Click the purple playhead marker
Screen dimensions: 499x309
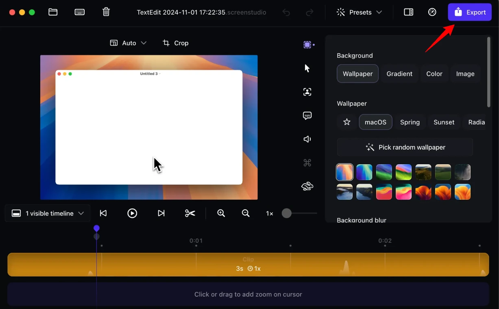point(96,228)
